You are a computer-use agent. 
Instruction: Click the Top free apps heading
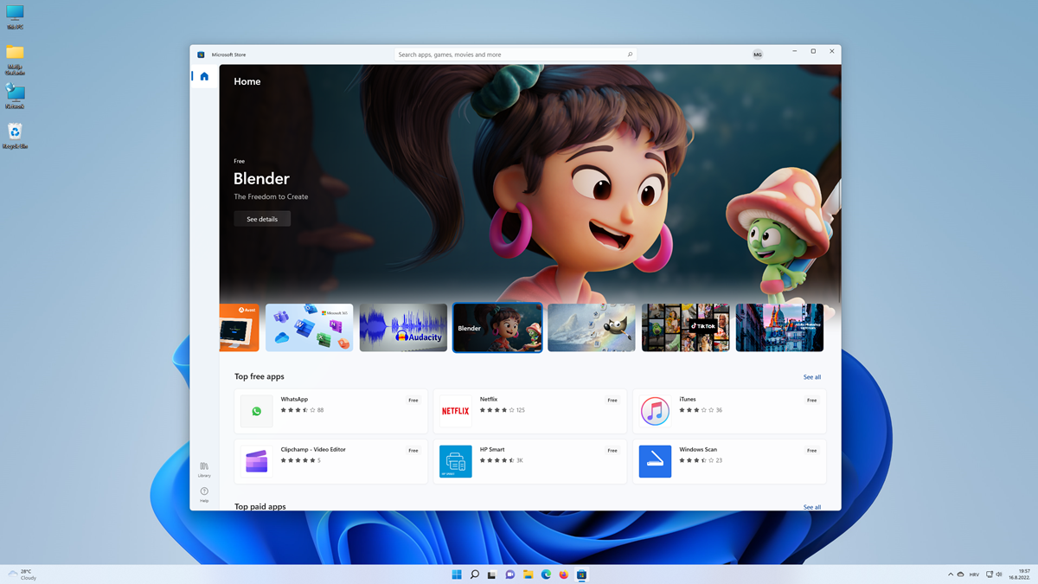coord(259,377)
